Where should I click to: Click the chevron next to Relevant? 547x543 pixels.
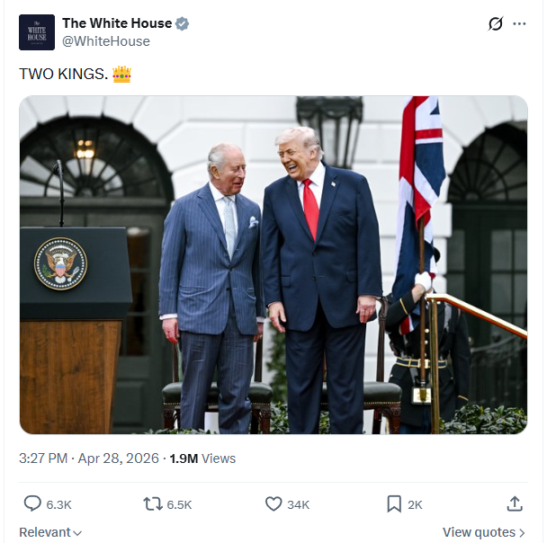77,533
